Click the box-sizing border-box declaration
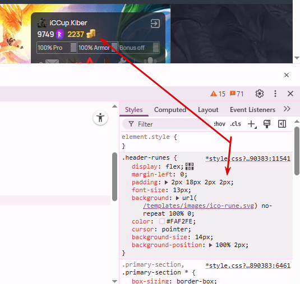Viewport: 300px width, 284px height. [x=174, y=281]
